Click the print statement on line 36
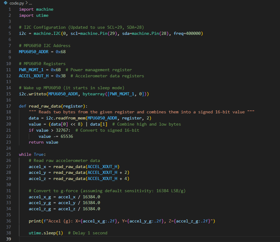 [x=122, y=221]
